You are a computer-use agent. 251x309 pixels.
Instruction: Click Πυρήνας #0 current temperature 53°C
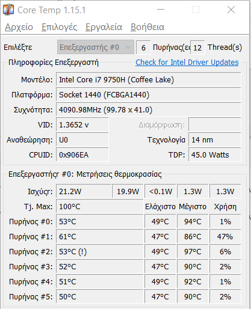(100, 221)
